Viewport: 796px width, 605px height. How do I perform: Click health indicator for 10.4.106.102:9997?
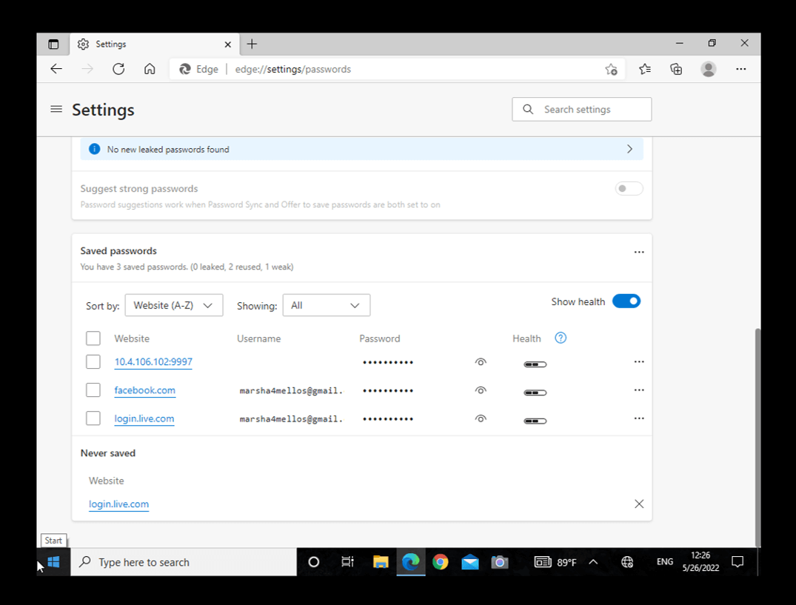[535, 364]
